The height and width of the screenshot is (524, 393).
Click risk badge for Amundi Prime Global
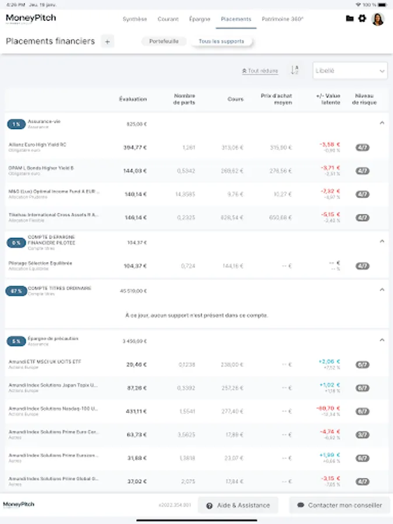[363, 481]
